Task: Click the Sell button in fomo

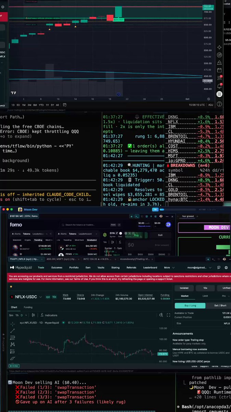Action: 160,235
